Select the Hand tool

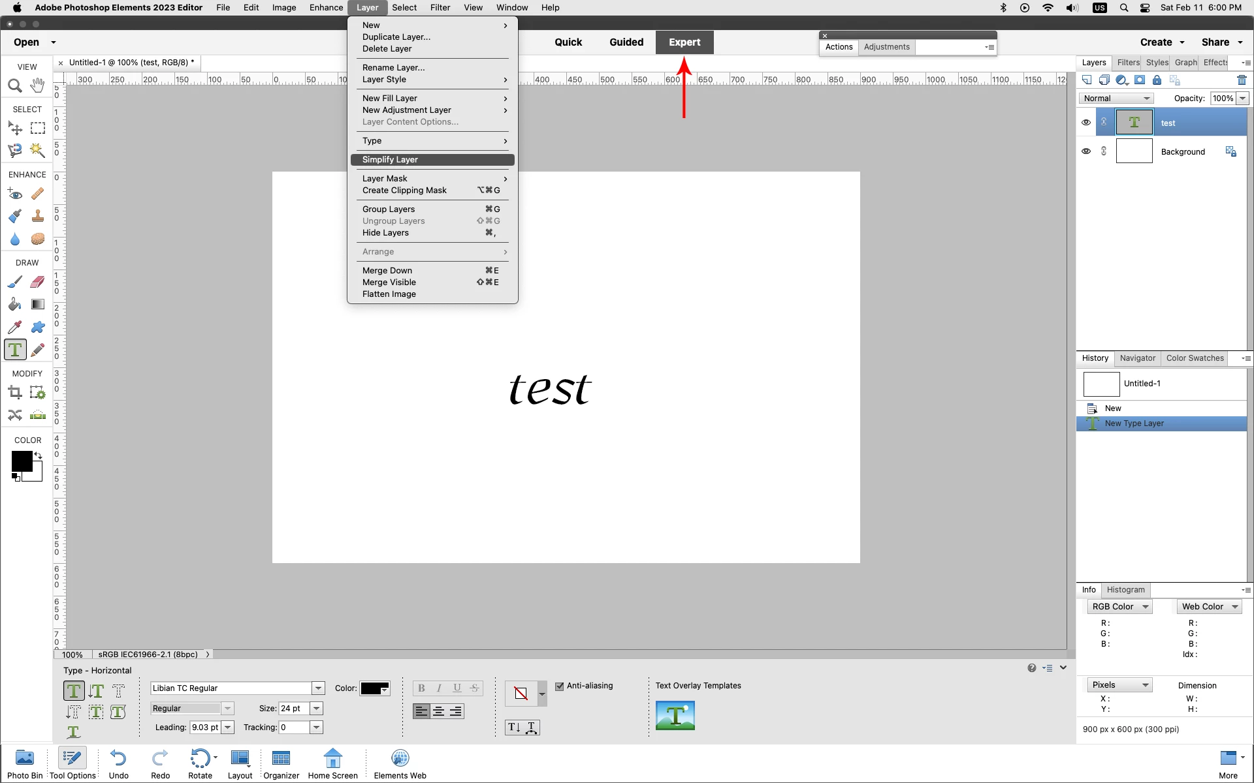click(x=38, y=85)
